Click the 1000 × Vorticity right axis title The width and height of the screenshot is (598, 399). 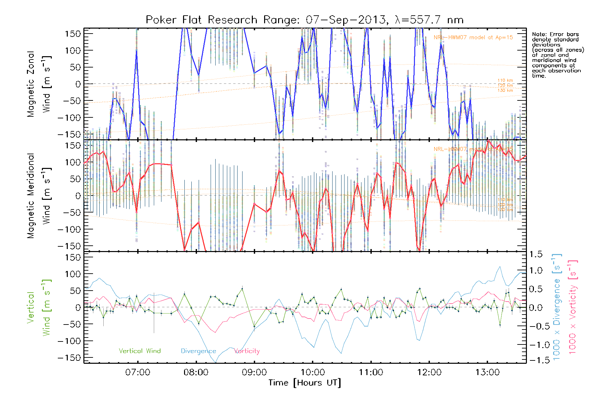coord(573,308)
